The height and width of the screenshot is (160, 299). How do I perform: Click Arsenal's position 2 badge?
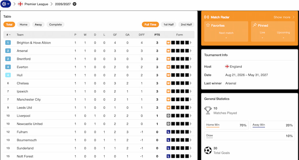[x=8, y=51]
